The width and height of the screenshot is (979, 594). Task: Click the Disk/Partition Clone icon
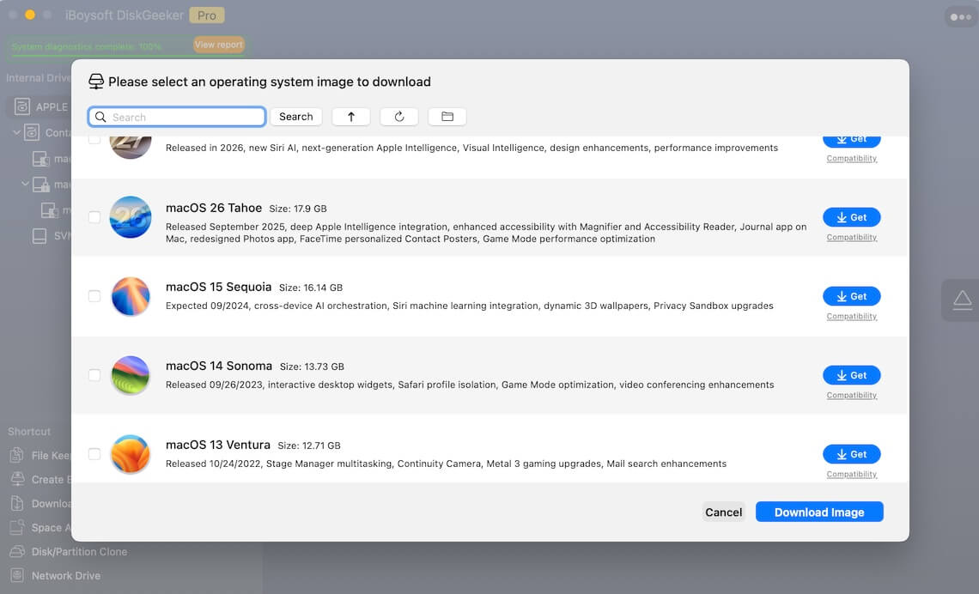[x=17, y=552]
